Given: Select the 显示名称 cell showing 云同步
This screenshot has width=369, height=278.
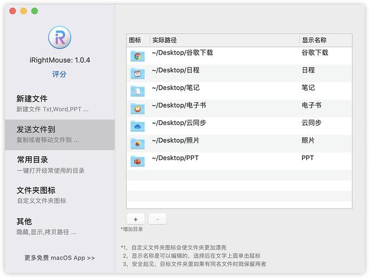Looking at the screenshot, I should click(x=312, y=123).
